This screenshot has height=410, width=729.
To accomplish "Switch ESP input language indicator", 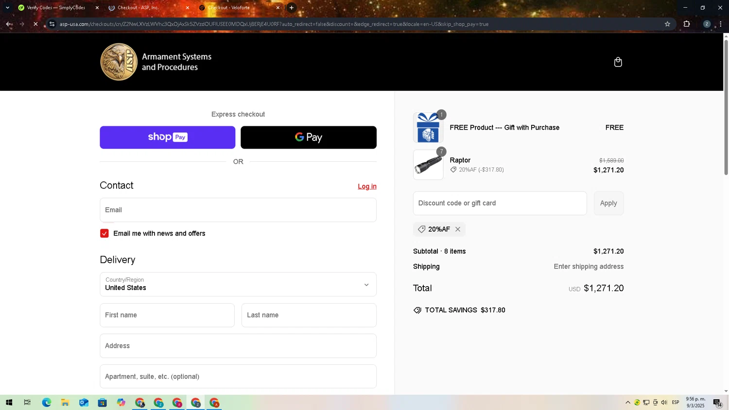I will [x=676, y=403].
